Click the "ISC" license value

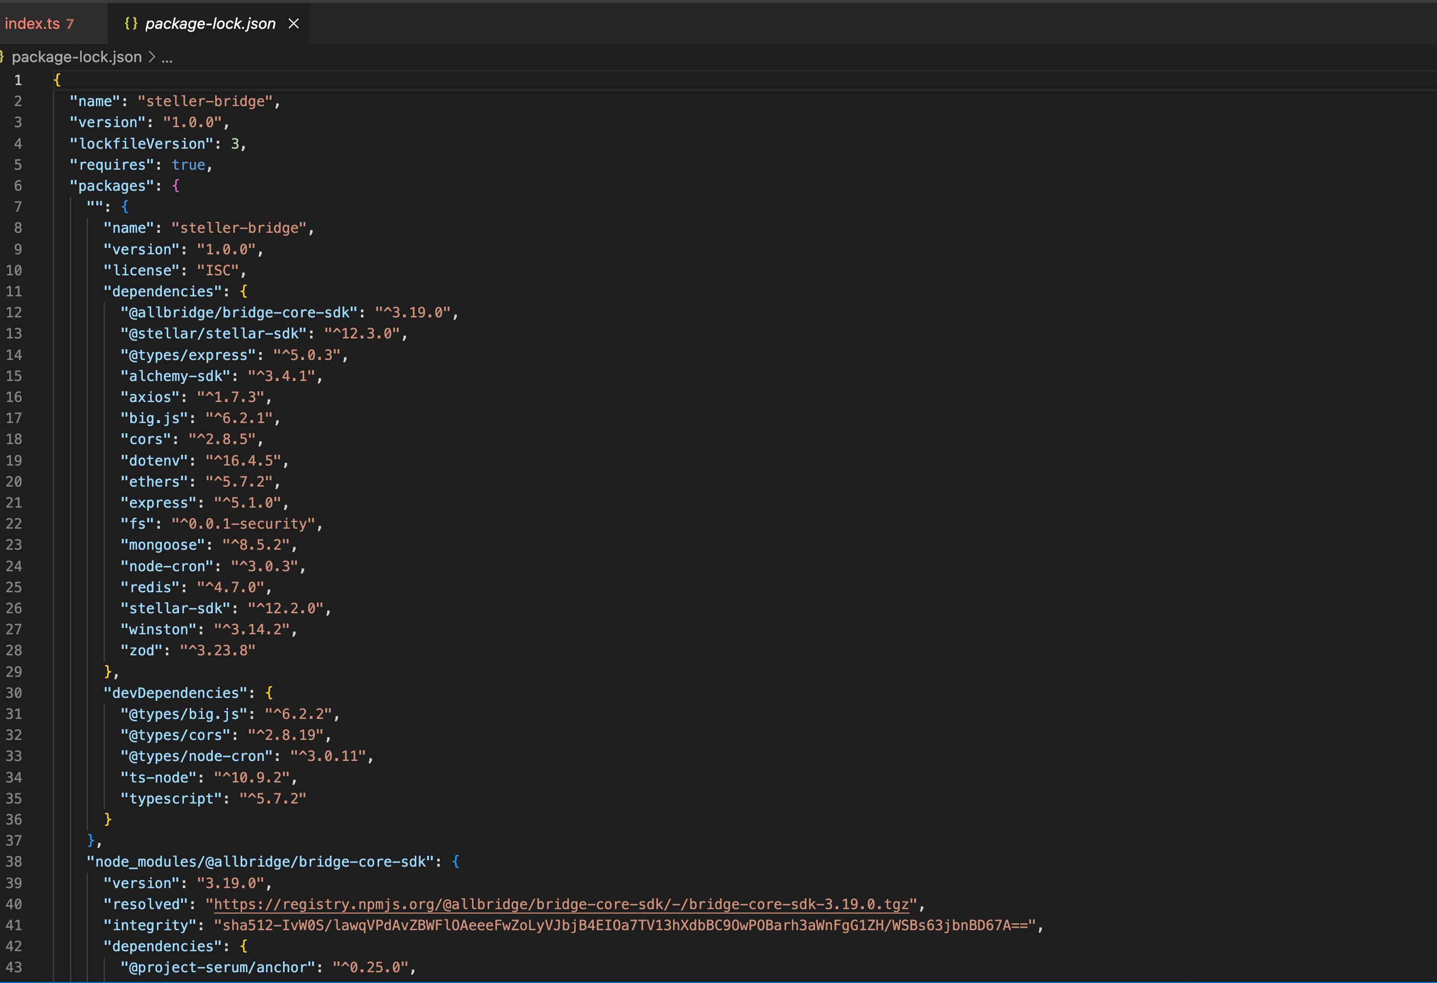point(218,271)
